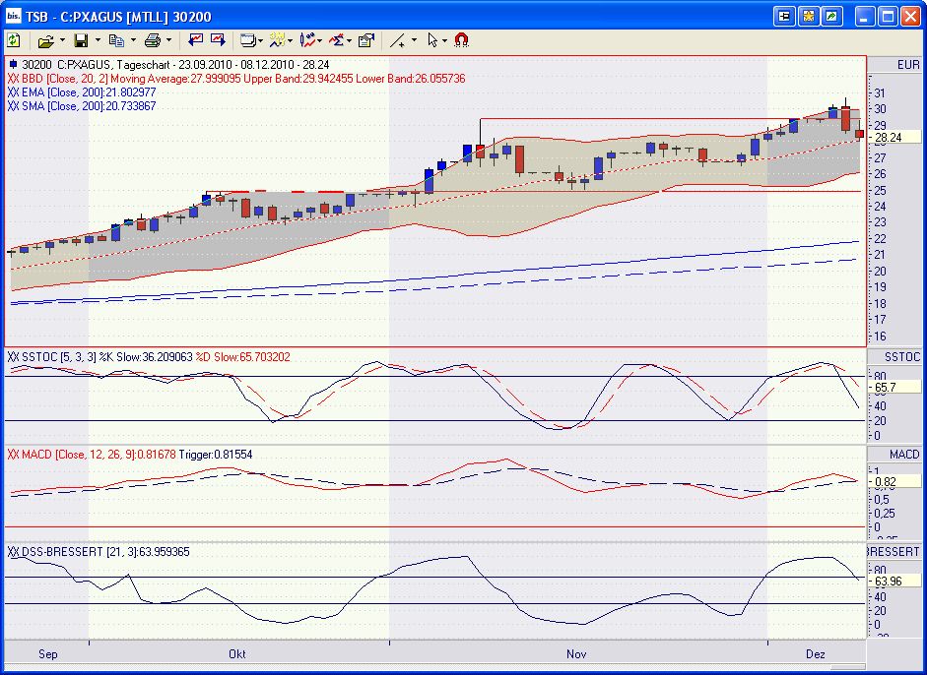Image resolution: width=927 pixels, height=675 pixels.
Task: Expand the window layout dropdown arrow
Action: 261,40
